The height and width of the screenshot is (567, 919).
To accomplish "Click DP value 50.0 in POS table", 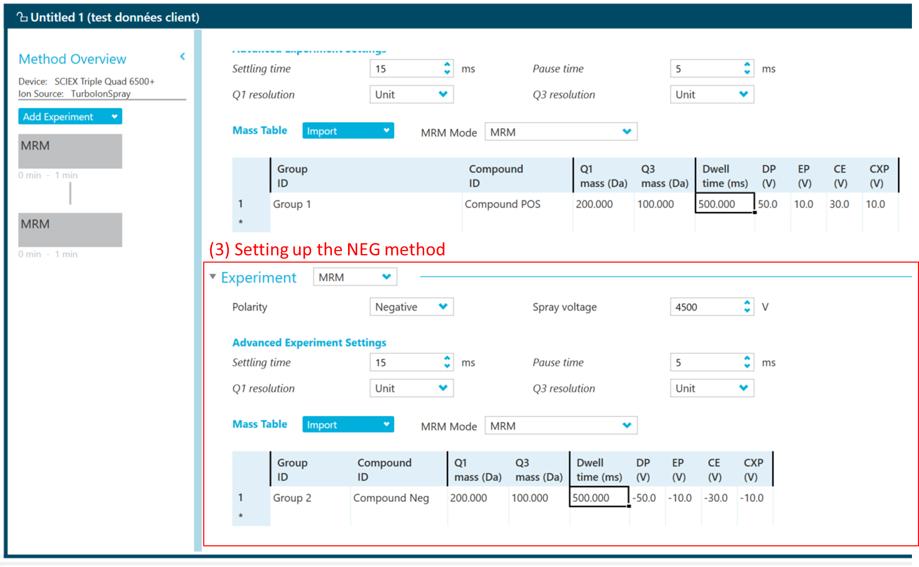I will [773, 204].
